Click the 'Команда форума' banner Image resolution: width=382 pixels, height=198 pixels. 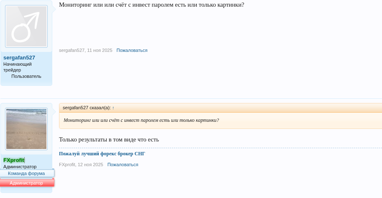click(26, 173)
